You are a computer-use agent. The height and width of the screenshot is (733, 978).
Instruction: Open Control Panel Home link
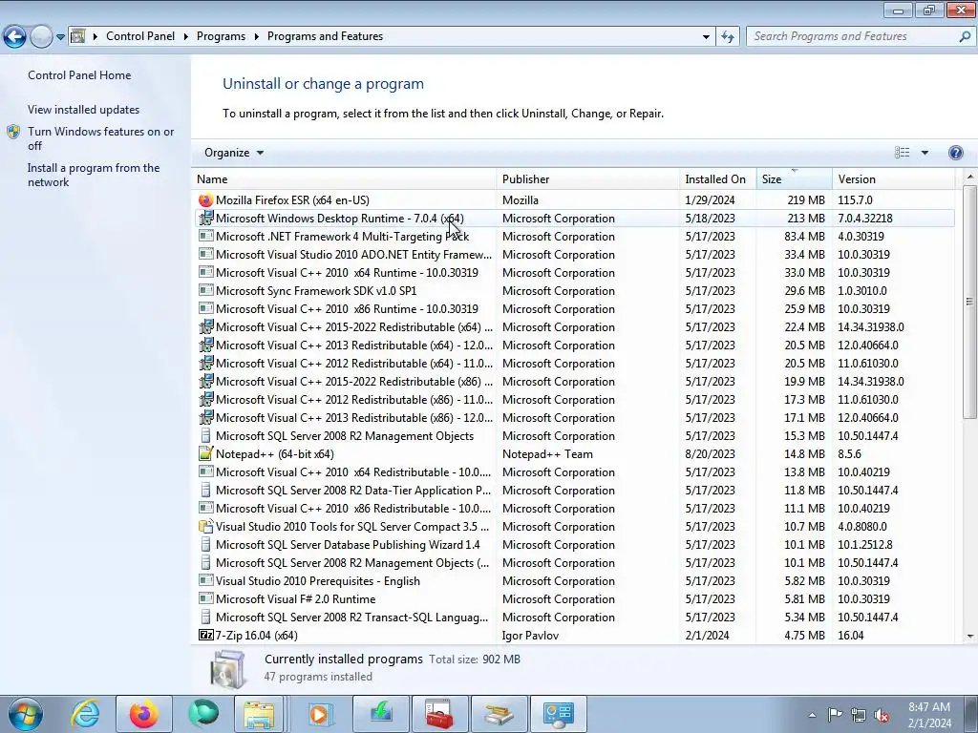79,74
